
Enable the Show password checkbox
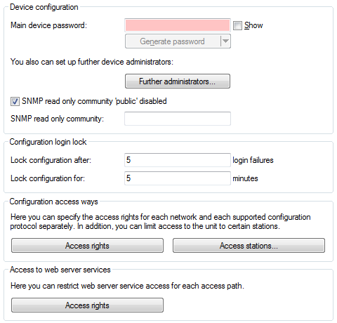pos(237,25)
